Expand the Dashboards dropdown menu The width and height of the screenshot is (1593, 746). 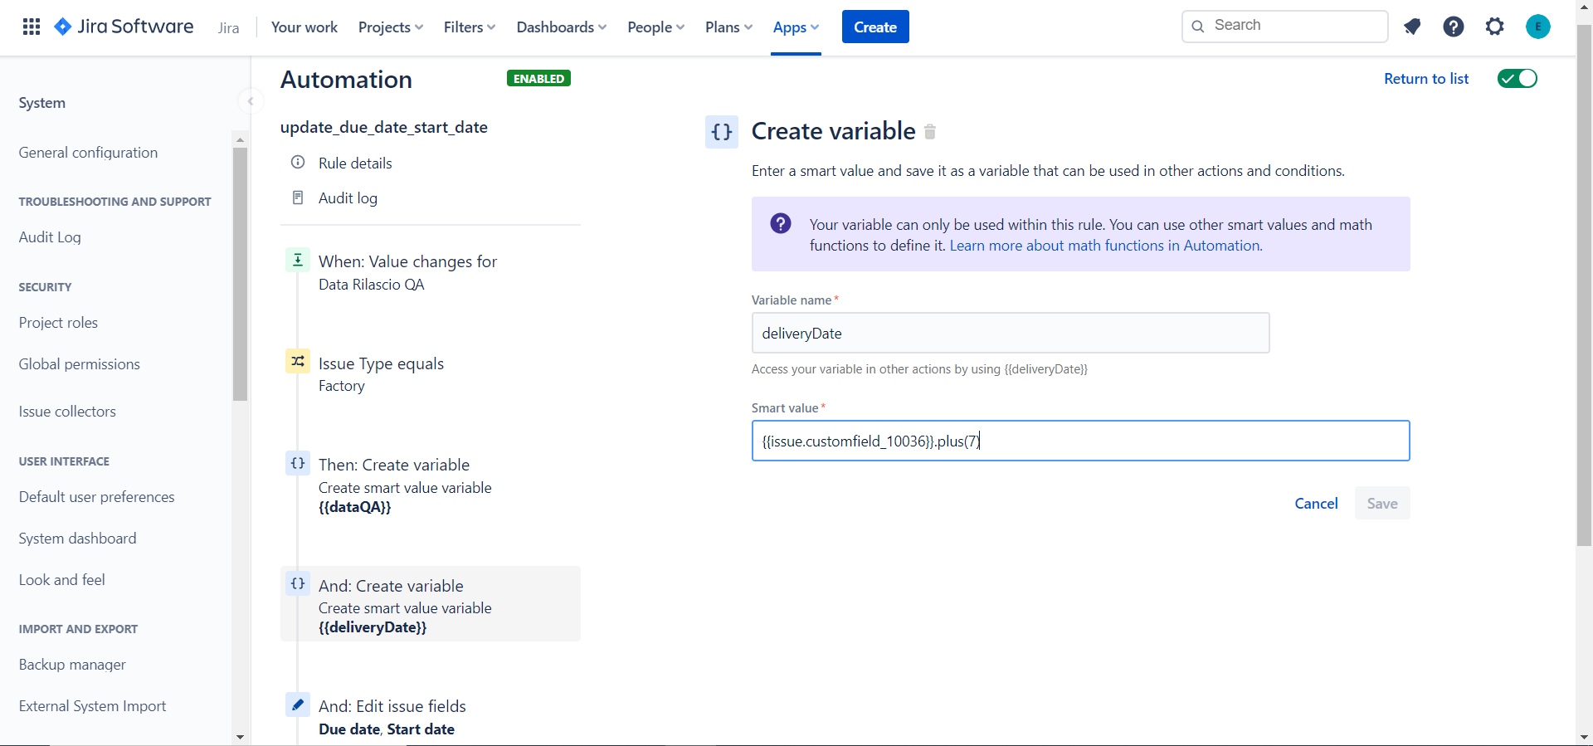pyautogui.click(x=562, y=27)
